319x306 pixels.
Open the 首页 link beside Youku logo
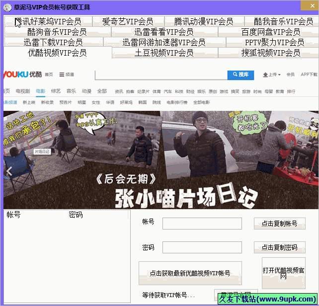click(49, 75)
